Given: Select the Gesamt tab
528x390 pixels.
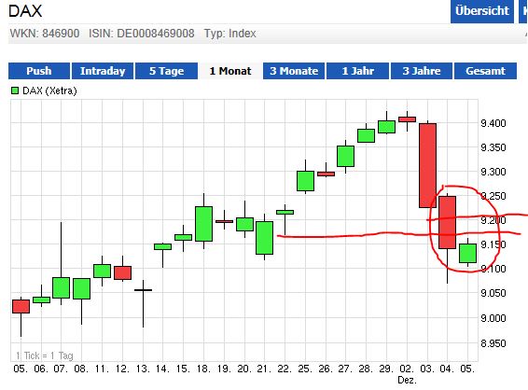Looking at the screenshot, I should 485,71.
